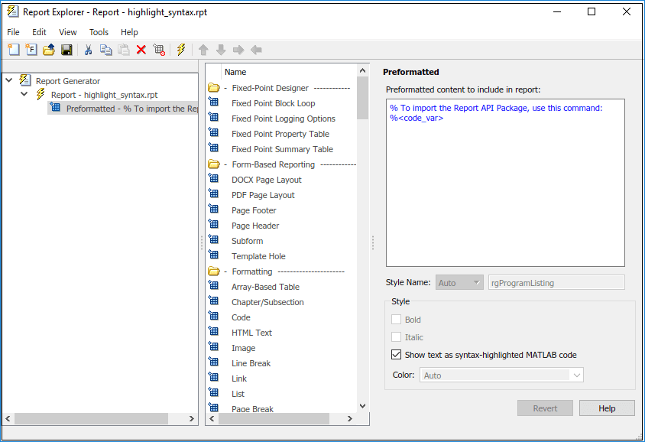Screen dimensions: 645x442
Task: Cut selected component with scissors icon
Action: (88, 50)
